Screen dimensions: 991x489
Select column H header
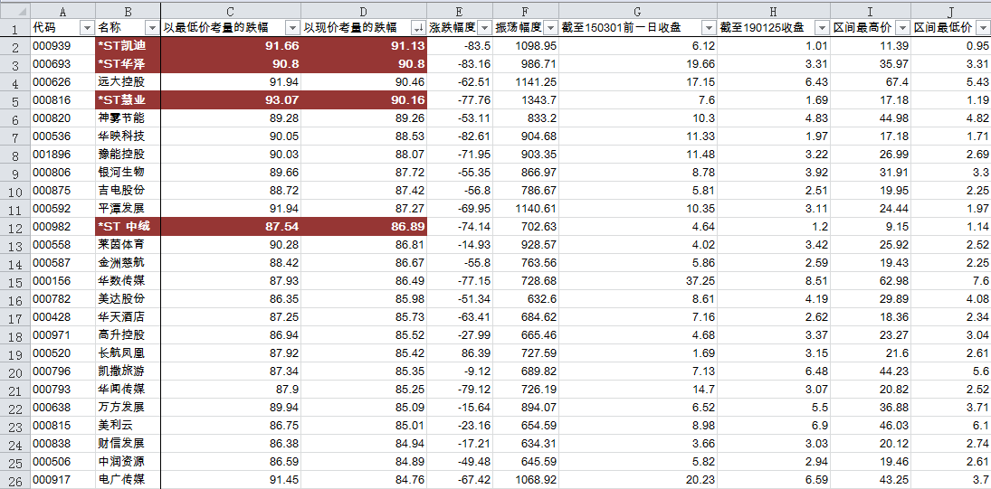coord(774,11)
